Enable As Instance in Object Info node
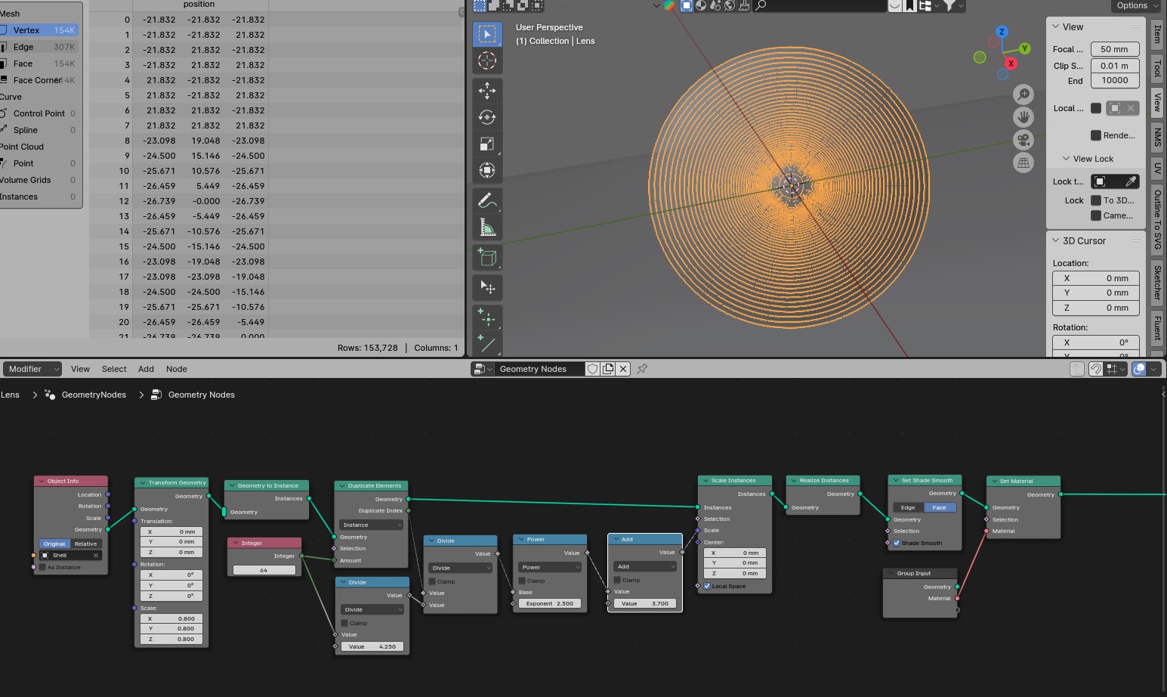Screen dimensions: 1167x697 point(43,567)
